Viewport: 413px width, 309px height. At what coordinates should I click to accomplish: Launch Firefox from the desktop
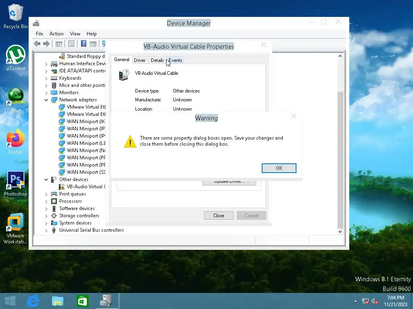15,142
